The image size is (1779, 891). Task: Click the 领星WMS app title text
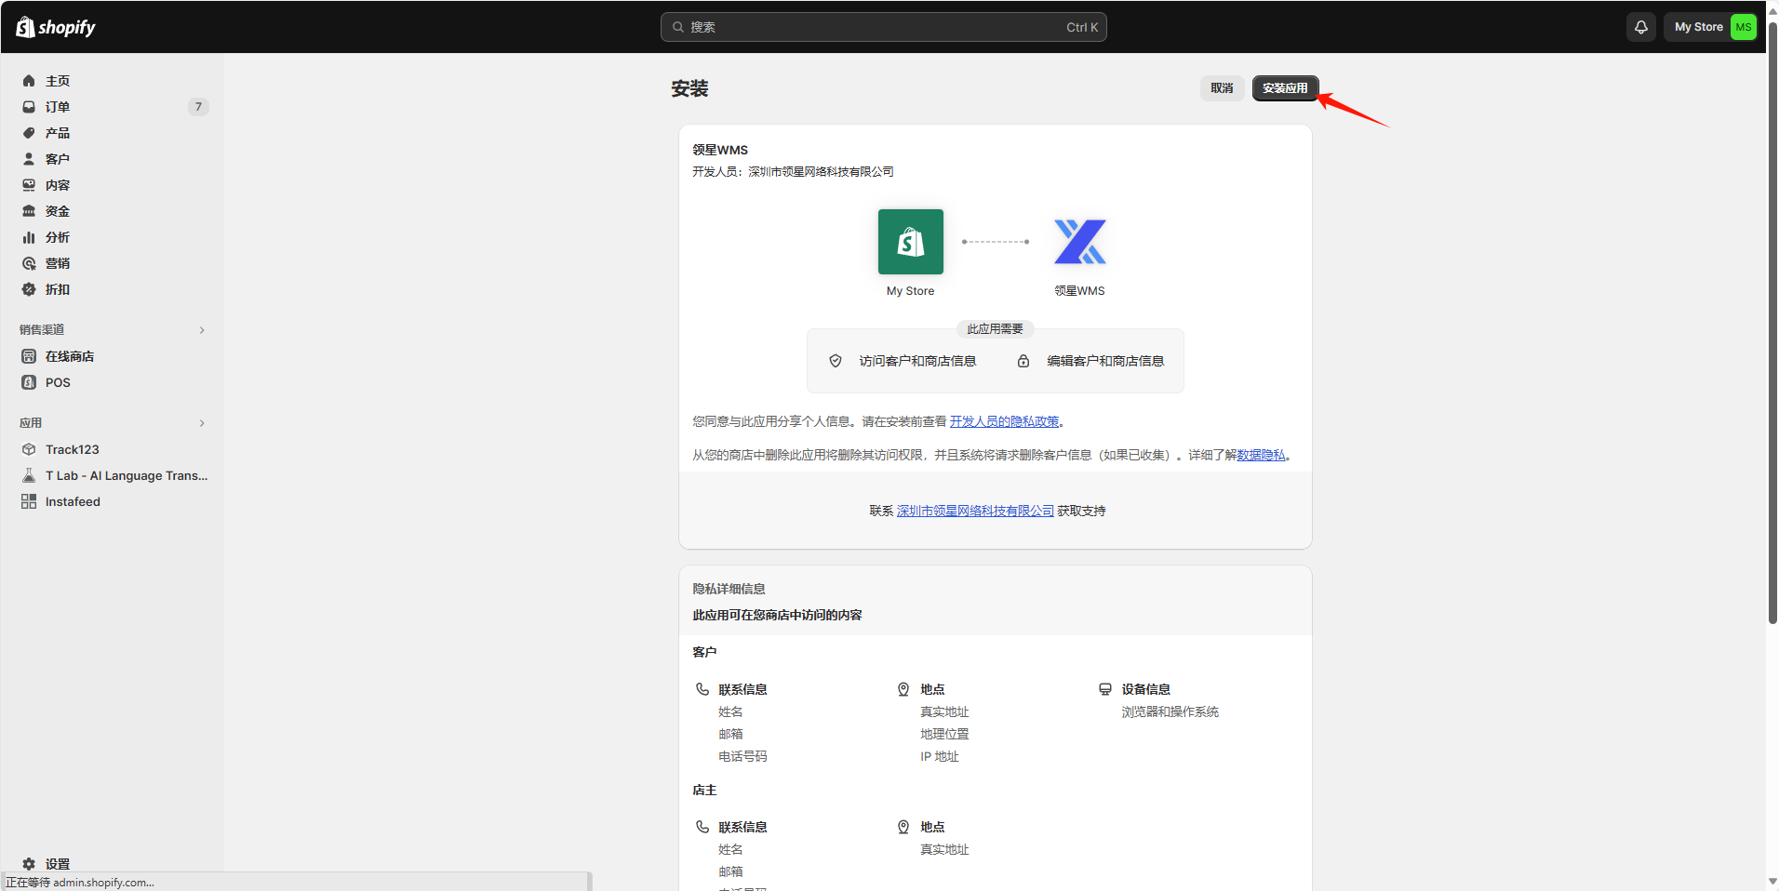(720, 150)
